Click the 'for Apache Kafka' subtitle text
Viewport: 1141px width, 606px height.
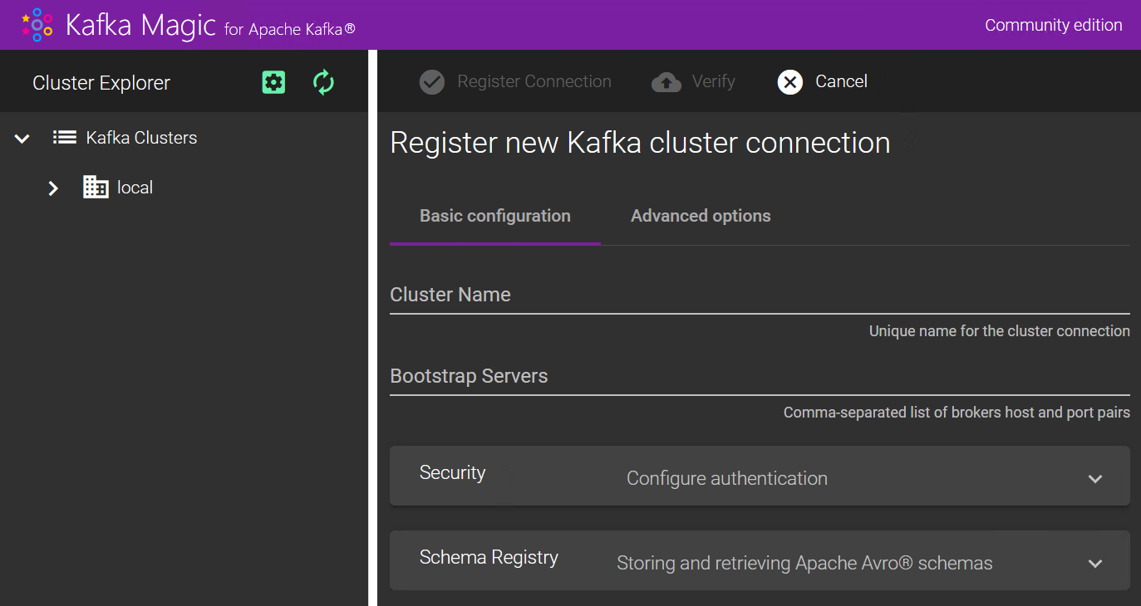pyautogui.click(x=290, y=30)
